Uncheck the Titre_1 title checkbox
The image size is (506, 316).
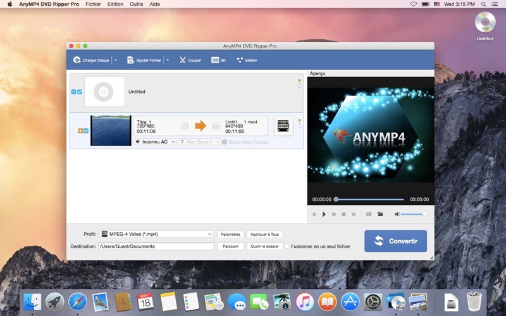point(86,131)
